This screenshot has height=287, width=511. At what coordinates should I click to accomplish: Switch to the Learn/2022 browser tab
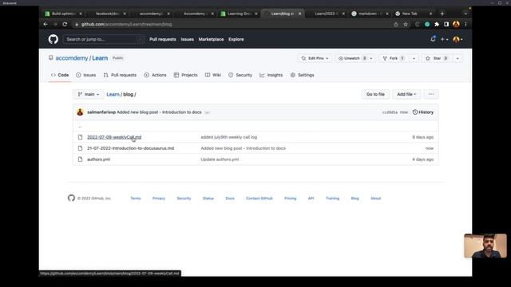coord(327,14)
